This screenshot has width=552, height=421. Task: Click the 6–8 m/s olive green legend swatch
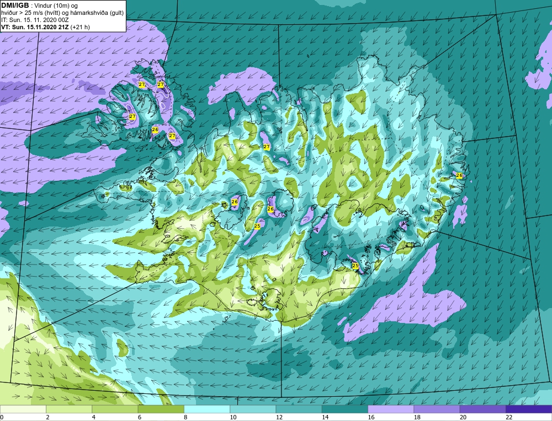click(161, 409)
